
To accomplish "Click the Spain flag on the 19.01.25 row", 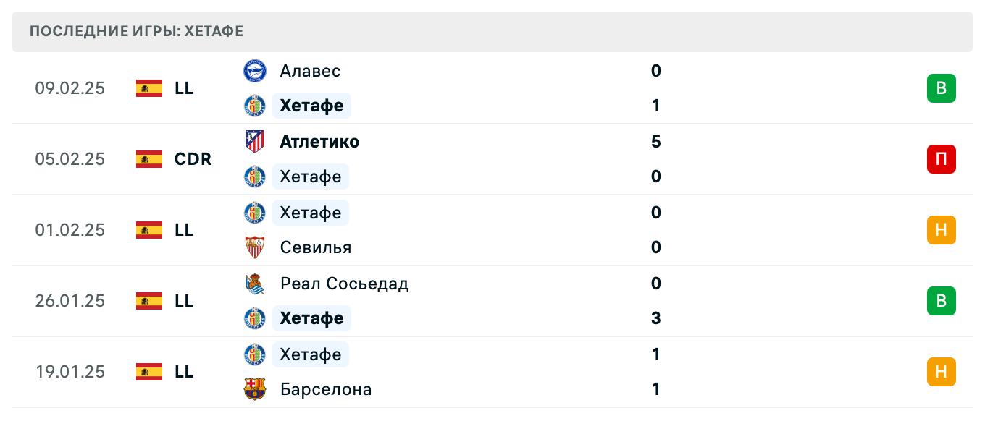I will point(148,372).
